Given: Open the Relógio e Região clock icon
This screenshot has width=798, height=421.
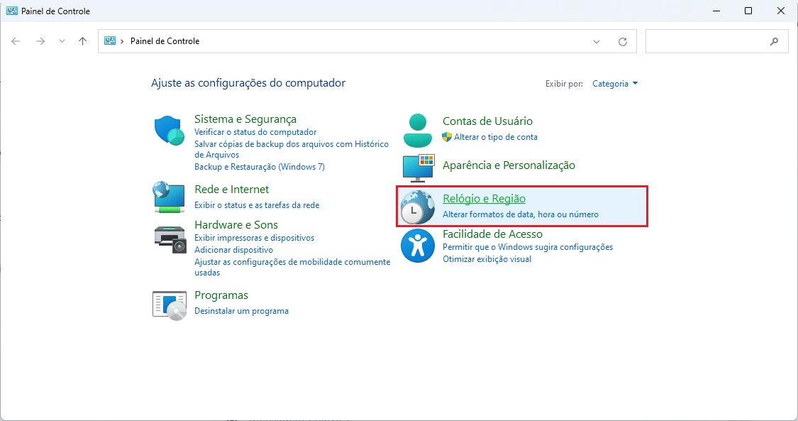Looking at the screenshot, I should tap(417, 207).
